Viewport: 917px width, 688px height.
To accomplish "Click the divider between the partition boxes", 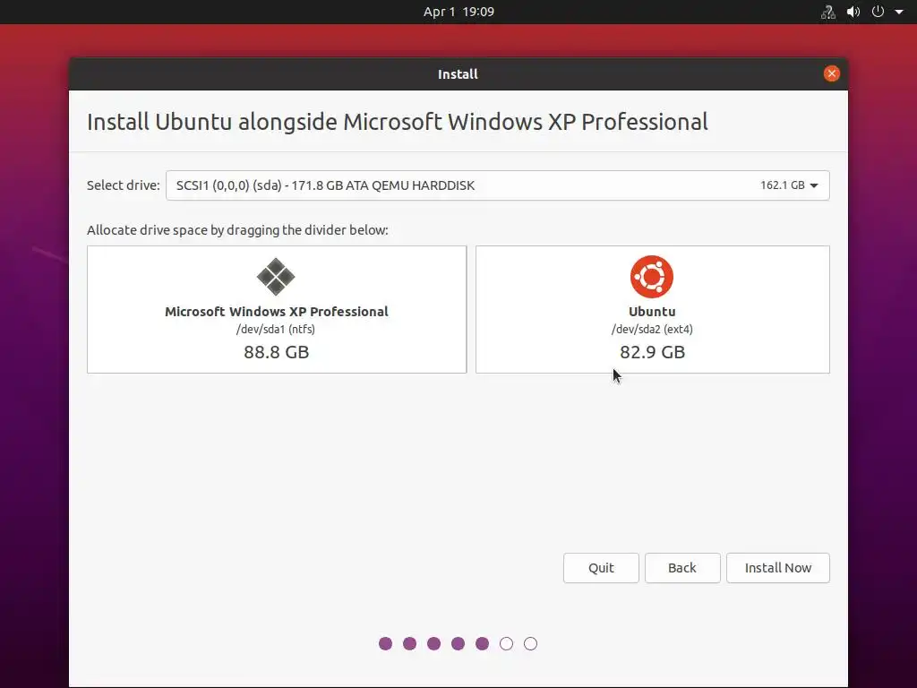I will (471, 309).
